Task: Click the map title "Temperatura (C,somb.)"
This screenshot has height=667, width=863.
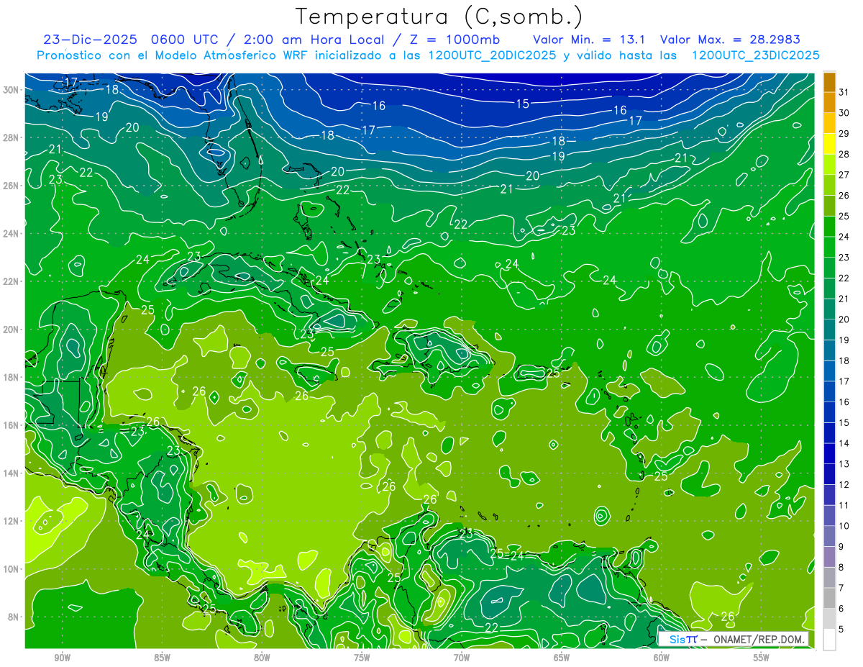Action: (x=439, y=16)
